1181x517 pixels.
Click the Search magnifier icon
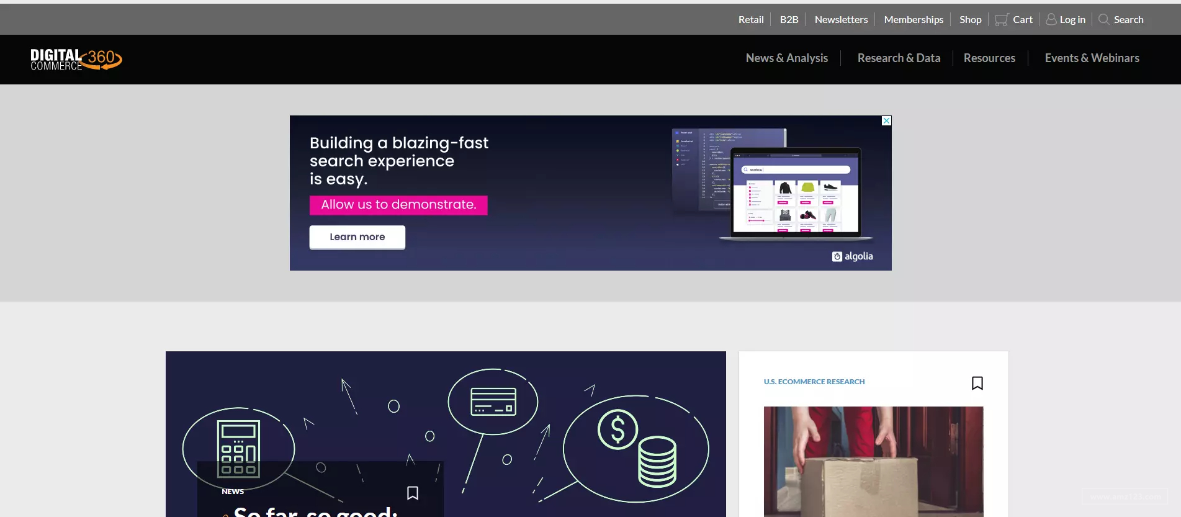click(x=1103, y=19)
